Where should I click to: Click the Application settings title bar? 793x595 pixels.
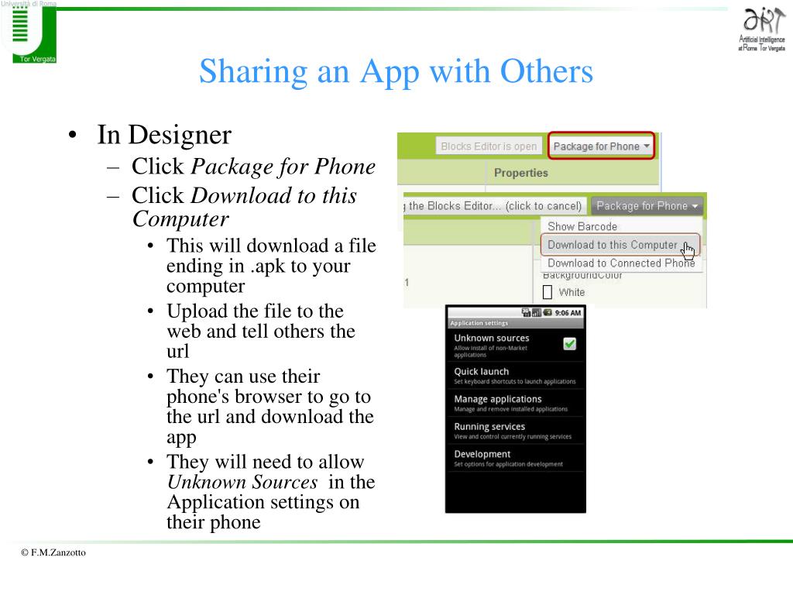click(x=515, y=323)
